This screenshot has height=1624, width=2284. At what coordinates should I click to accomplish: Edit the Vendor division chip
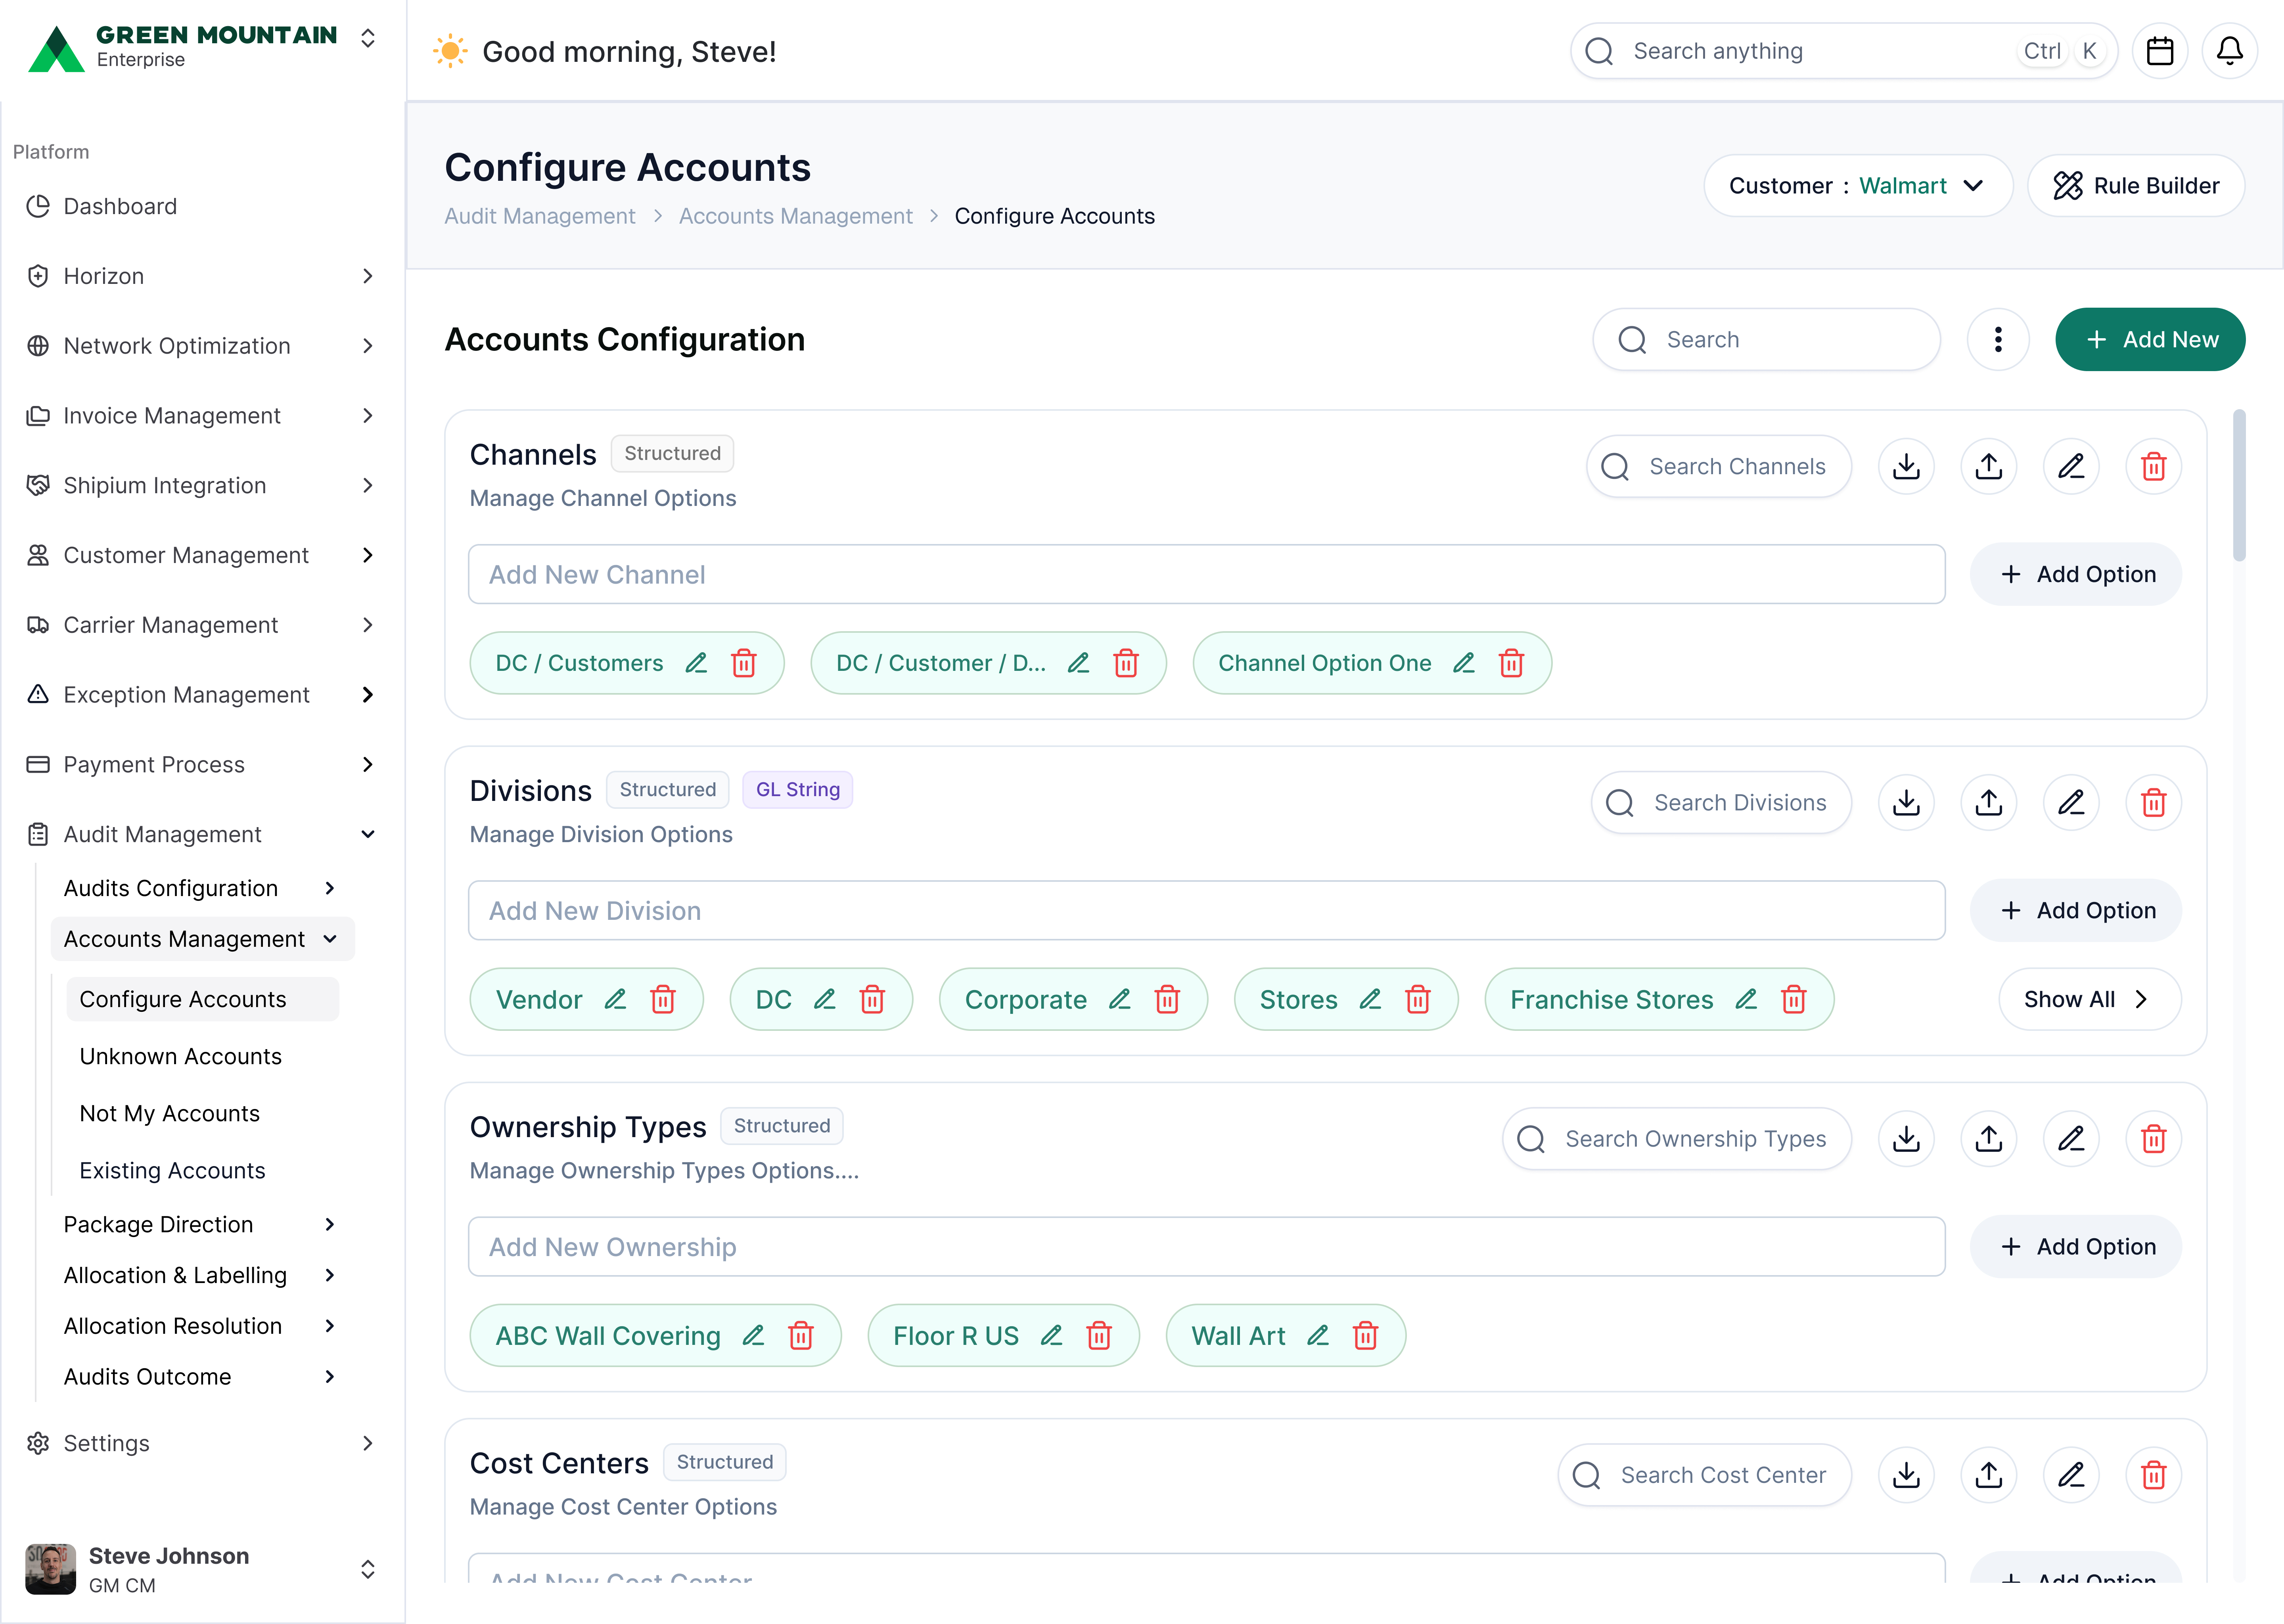(x=615, y=999)
